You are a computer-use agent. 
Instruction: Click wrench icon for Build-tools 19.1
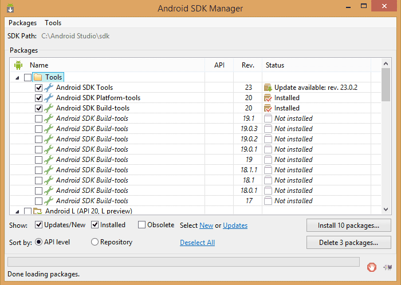point(49,118)
